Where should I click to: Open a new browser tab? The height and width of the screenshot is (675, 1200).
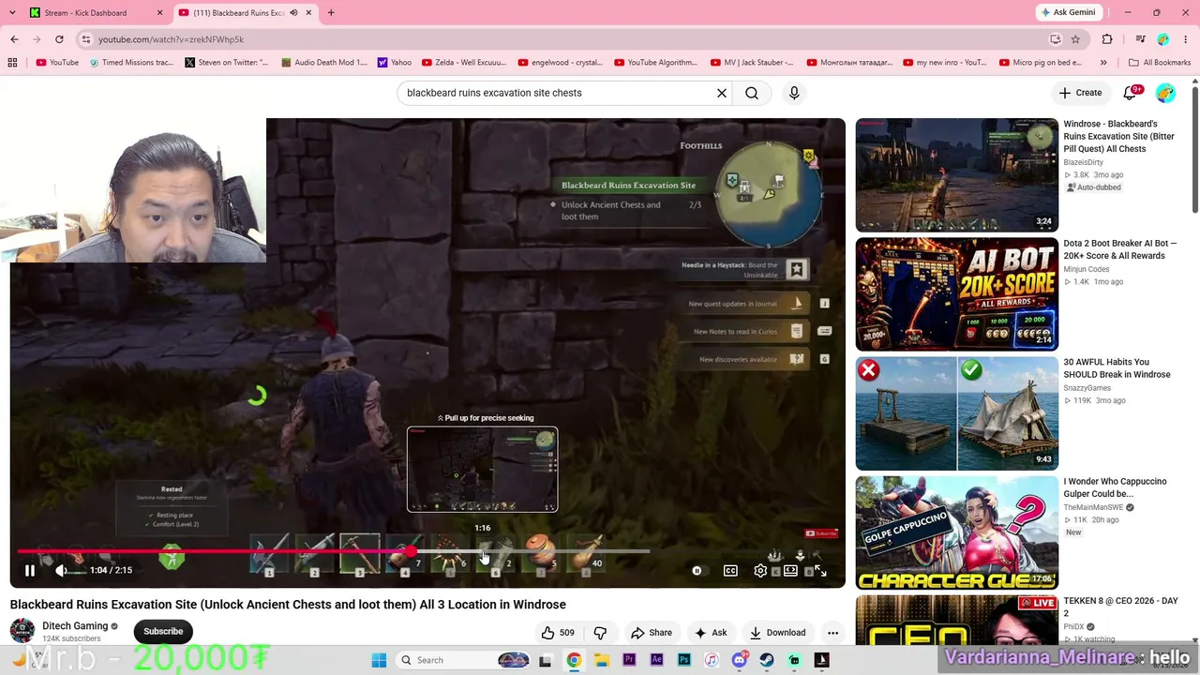point(331,13)
